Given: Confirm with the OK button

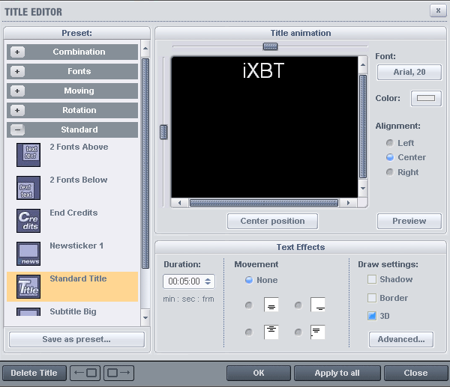Looking at the screenshot, I should 259,373.
